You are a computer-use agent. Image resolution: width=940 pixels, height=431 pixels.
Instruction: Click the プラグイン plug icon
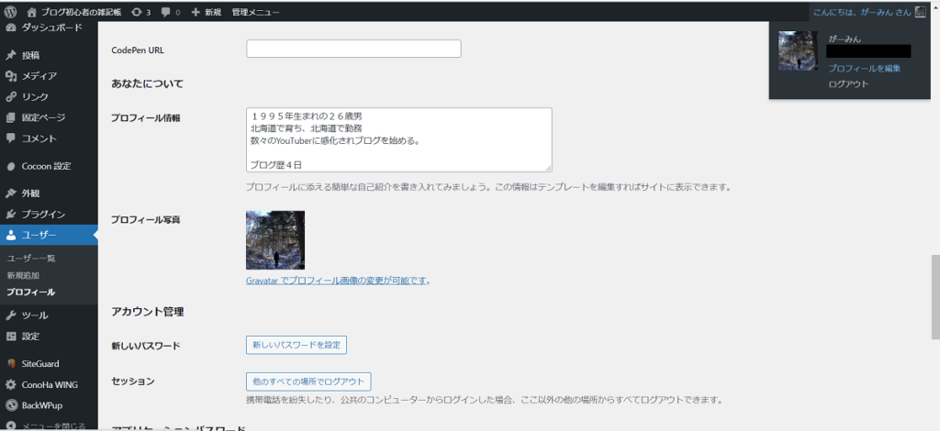(10, 215)
